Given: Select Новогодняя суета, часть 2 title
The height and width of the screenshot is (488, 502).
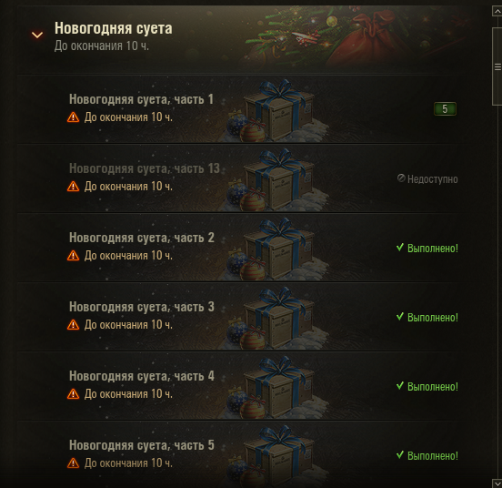Looking at the screenshot, I should 142,238.
